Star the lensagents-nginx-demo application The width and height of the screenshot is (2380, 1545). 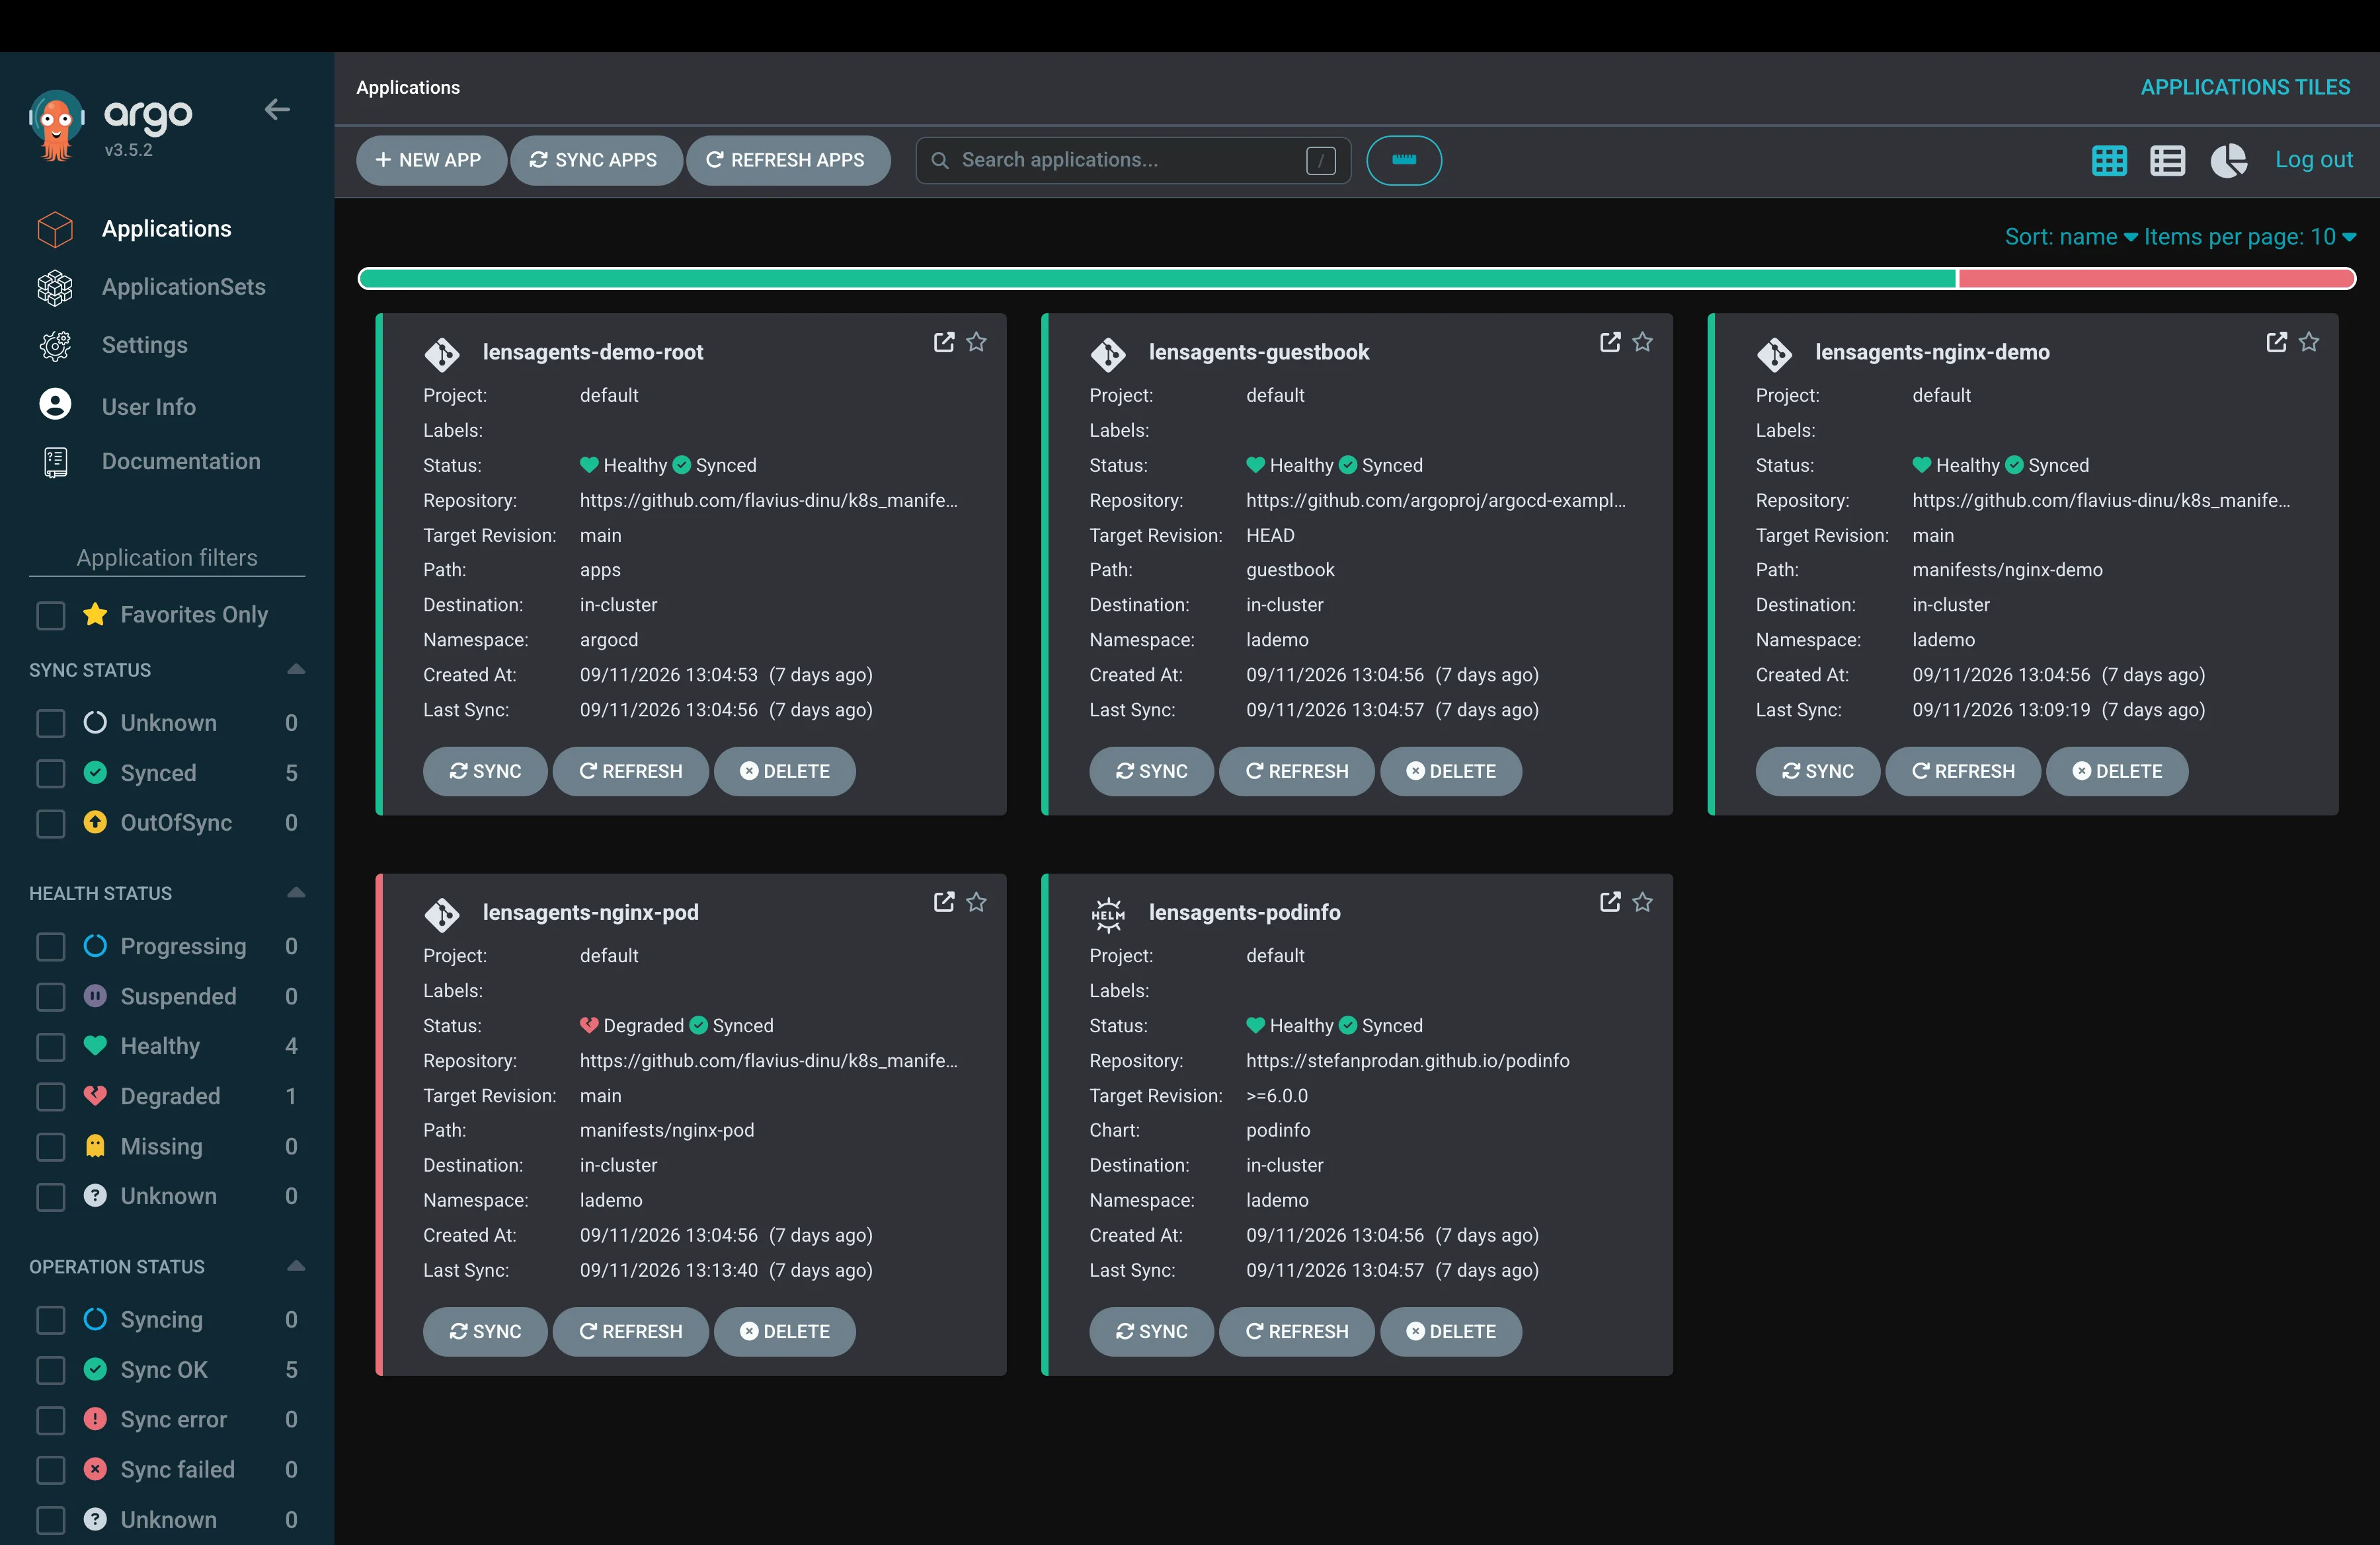[x=2309, y=342]
